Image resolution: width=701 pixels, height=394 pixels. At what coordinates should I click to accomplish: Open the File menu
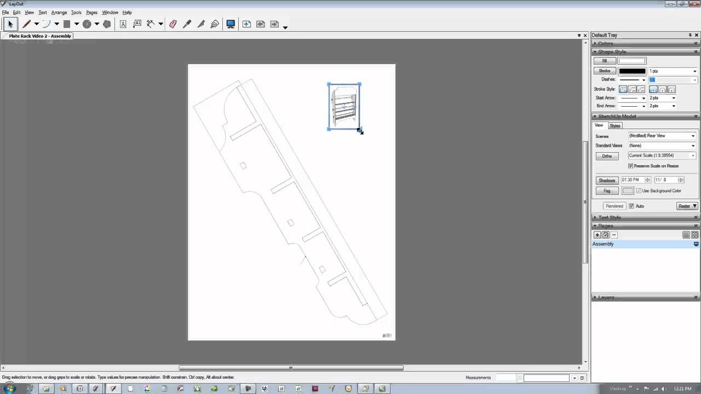point(5,12)
